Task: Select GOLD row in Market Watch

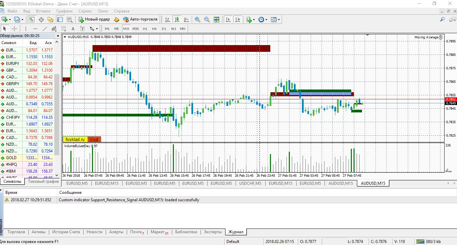Action: (27, 158)
